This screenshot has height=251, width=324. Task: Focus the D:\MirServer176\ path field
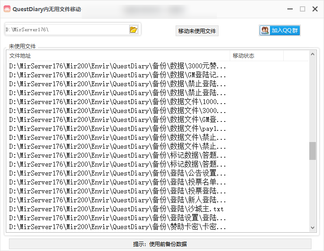click(x=67, y=30)
